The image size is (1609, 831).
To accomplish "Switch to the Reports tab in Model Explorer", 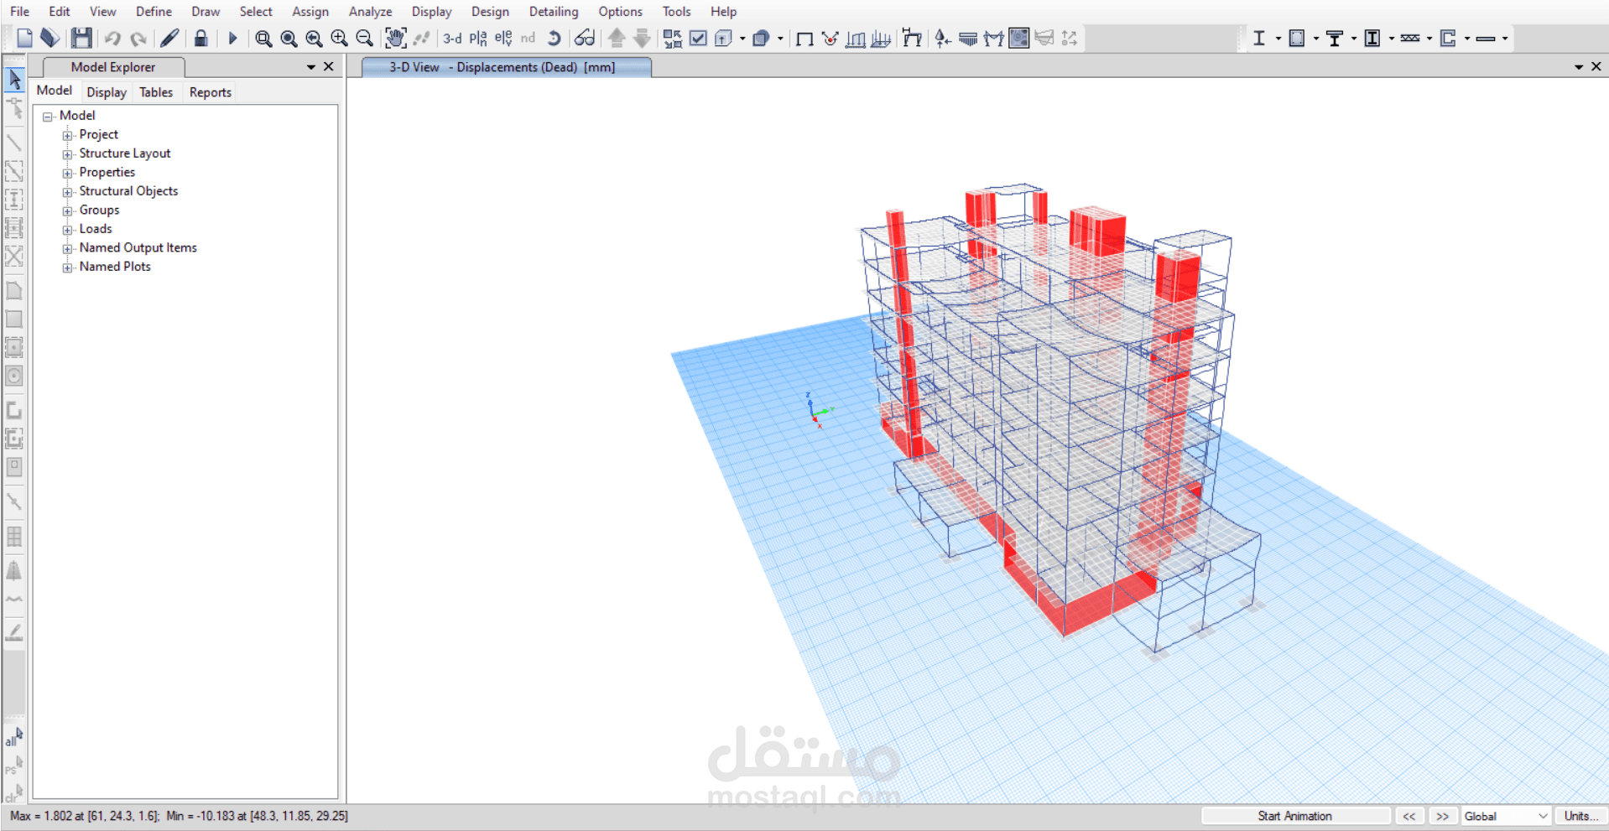I will pos(211,92).
